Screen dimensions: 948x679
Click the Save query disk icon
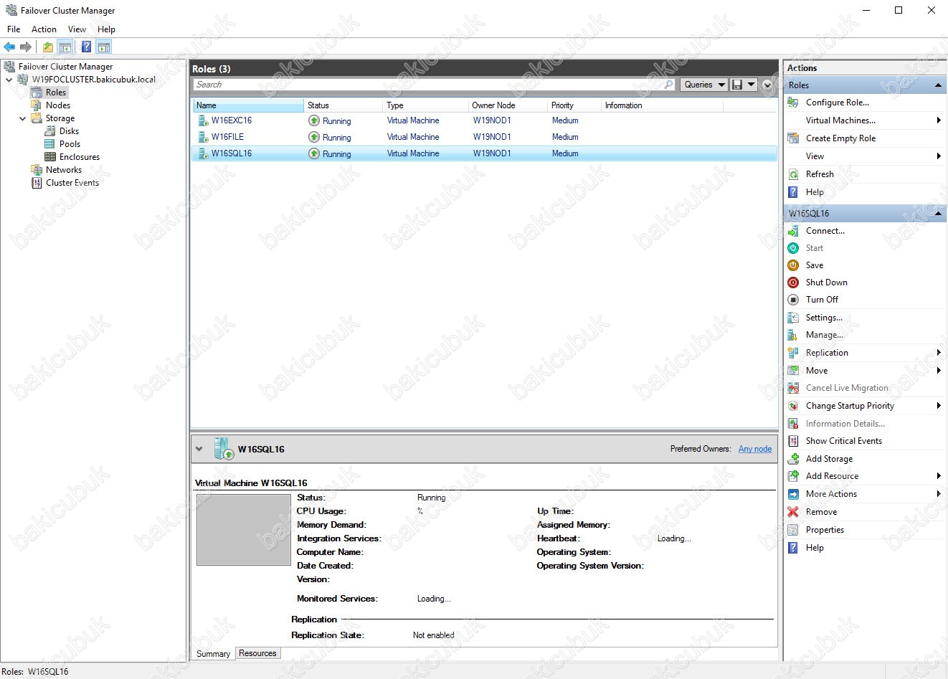(736, 85)
